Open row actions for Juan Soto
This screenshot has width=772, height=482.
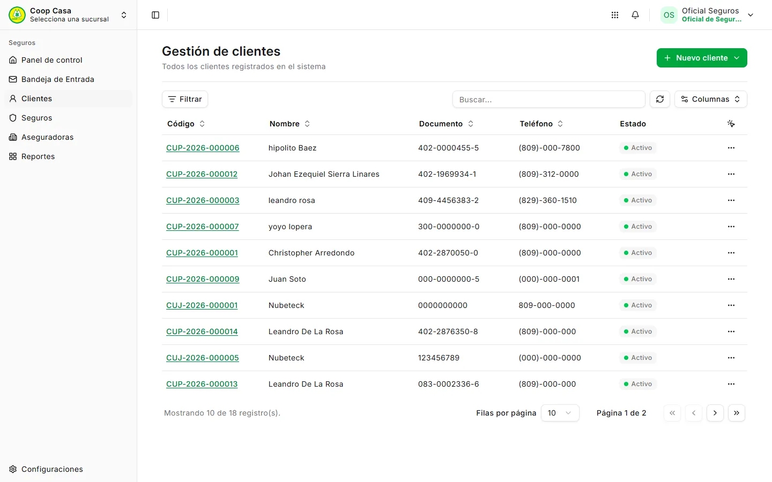click(x=731, y=279)
